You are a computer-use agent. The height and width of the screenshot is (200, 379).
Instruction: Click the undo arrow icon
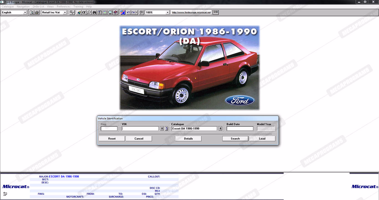pos(128,12)
